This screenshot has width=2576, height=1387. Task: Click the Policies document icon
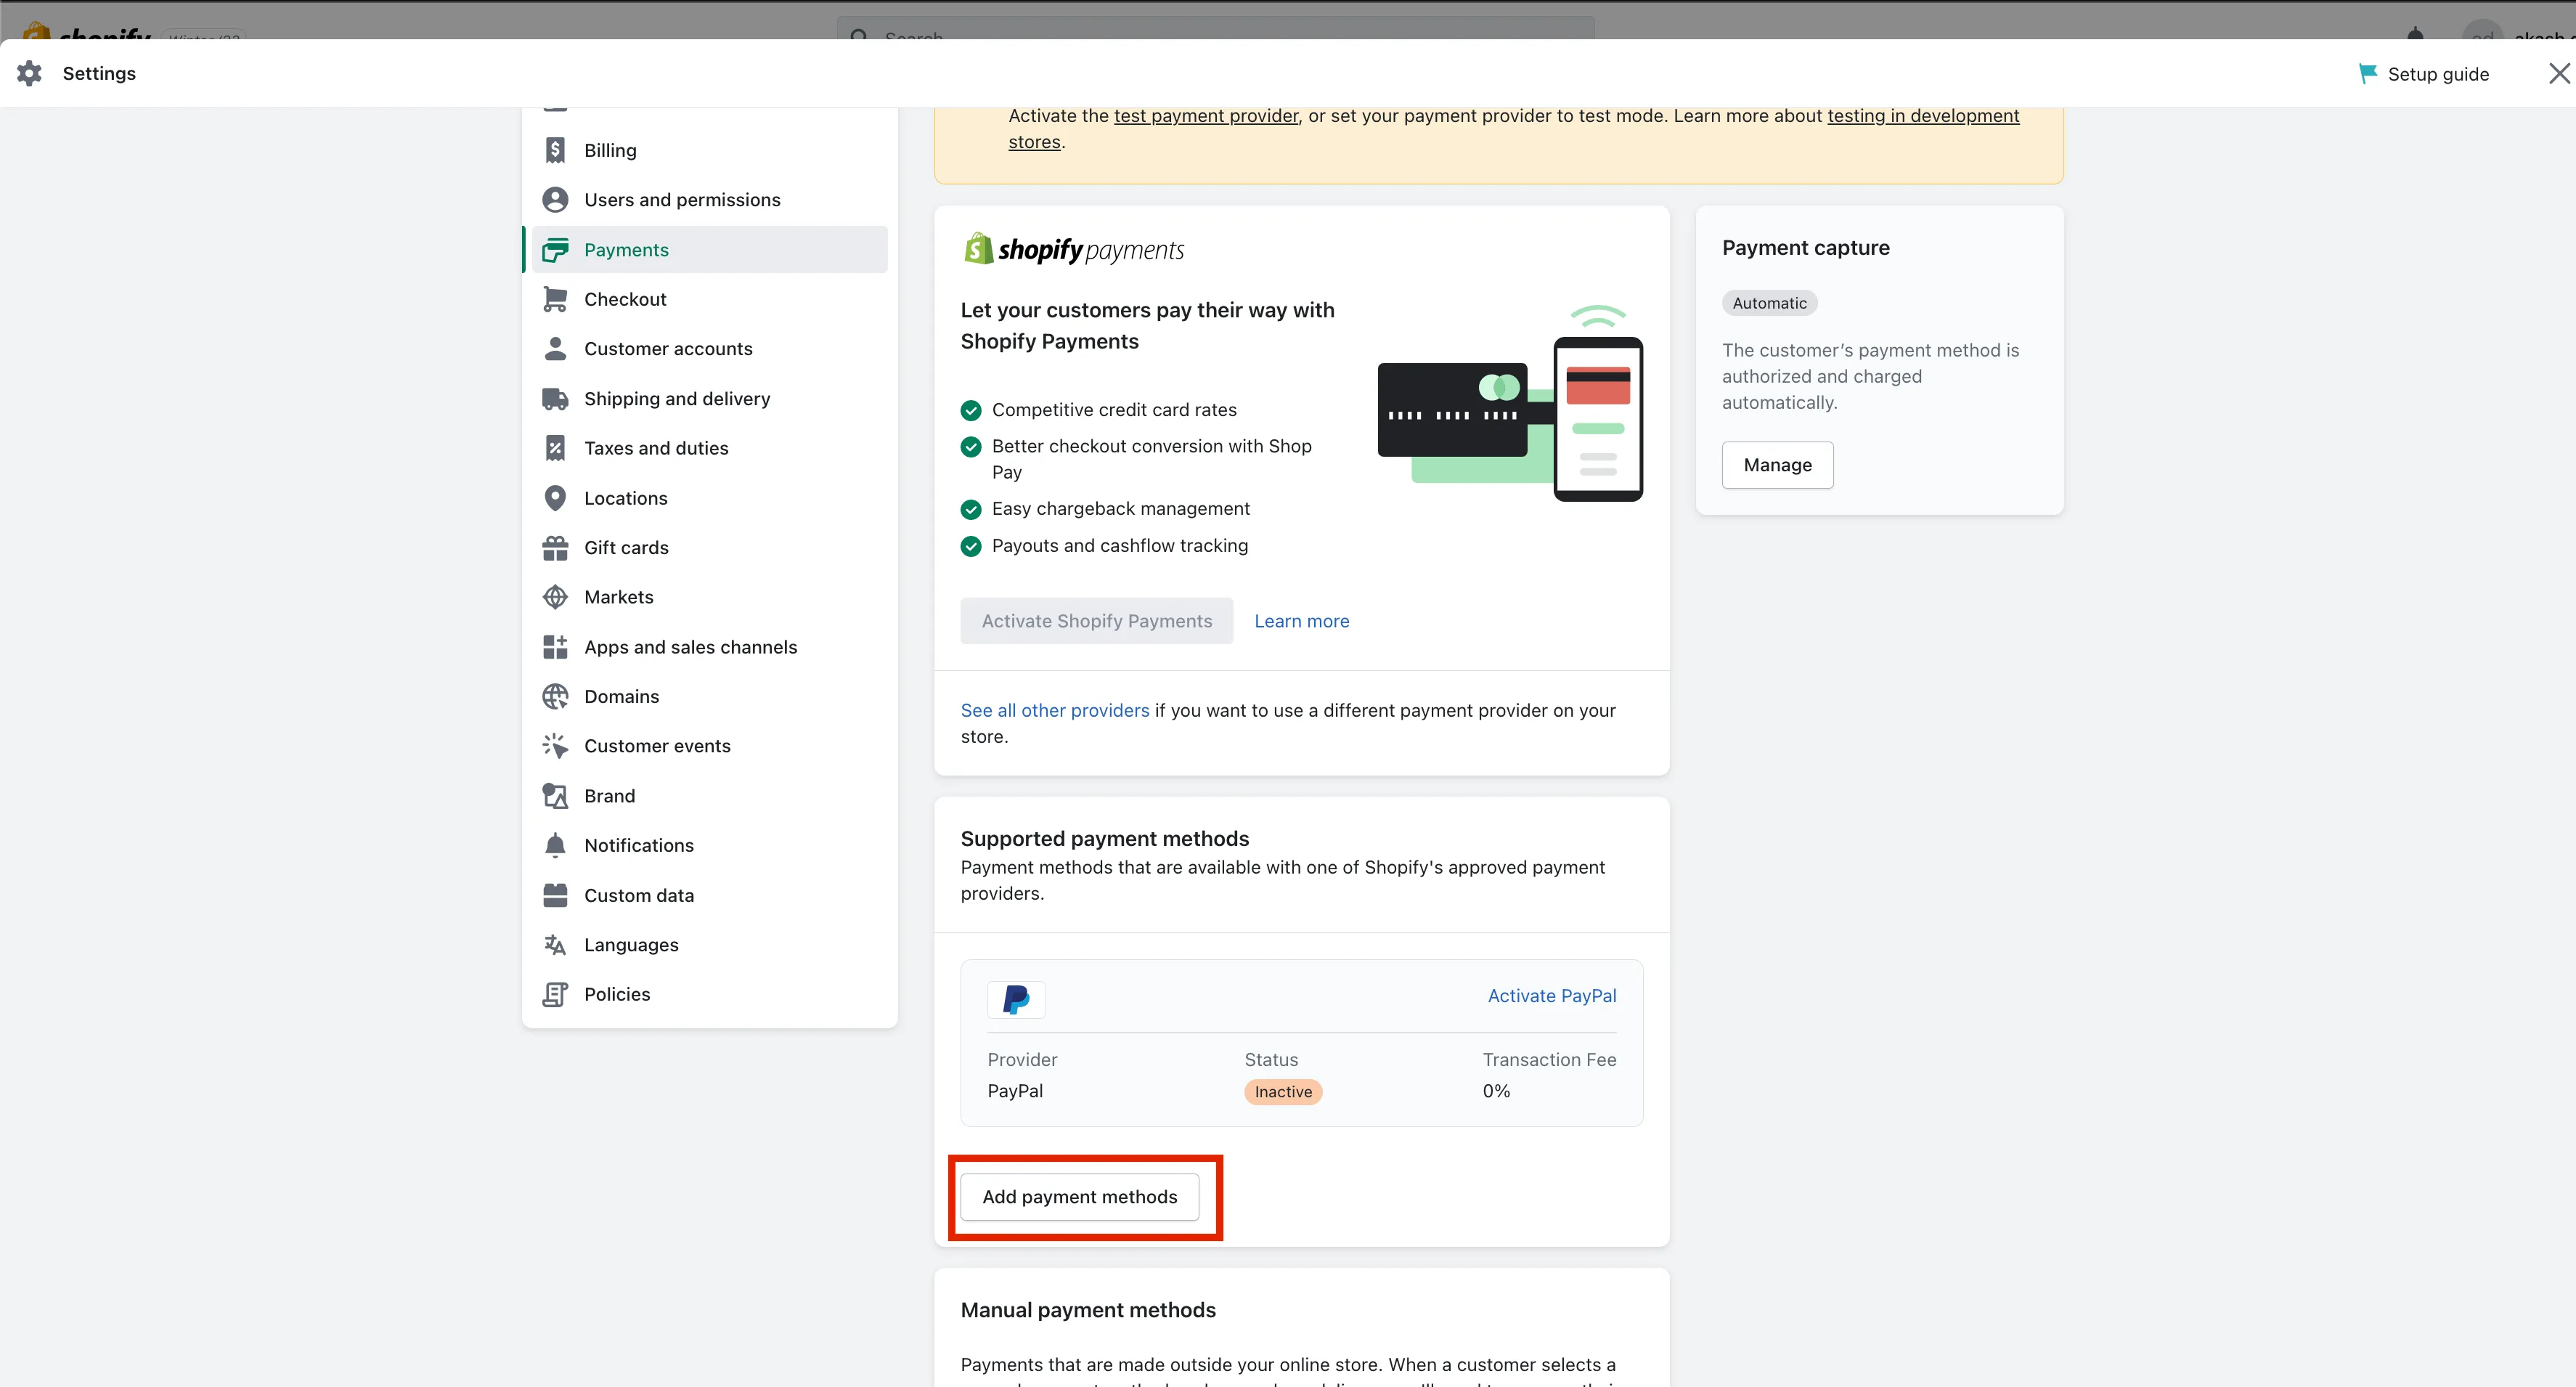(x=555, y=994)
